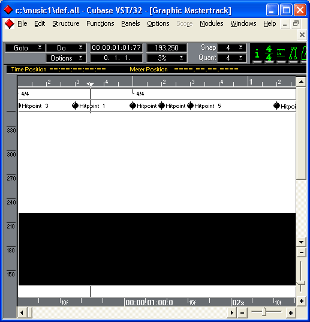Click the horizontal zoom-in plus icon

tap(291, 313)
